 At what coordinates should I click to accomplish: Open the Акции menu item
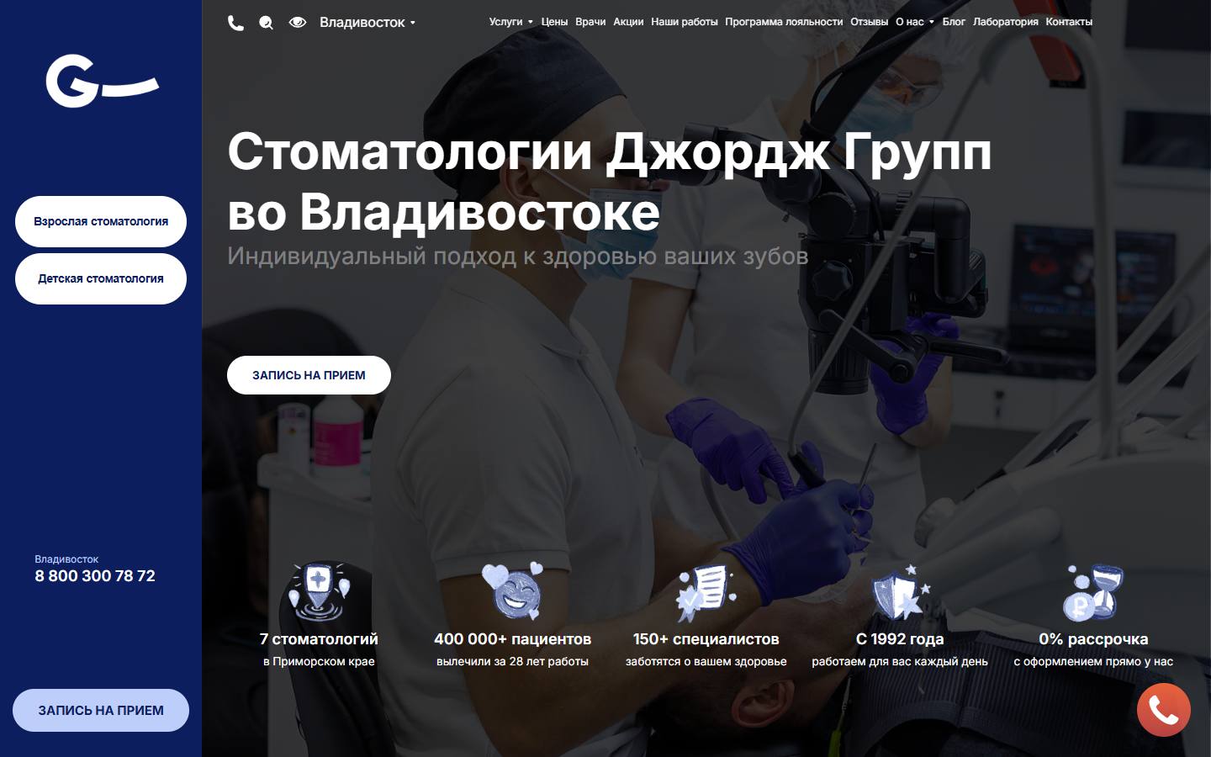[628, 22]
